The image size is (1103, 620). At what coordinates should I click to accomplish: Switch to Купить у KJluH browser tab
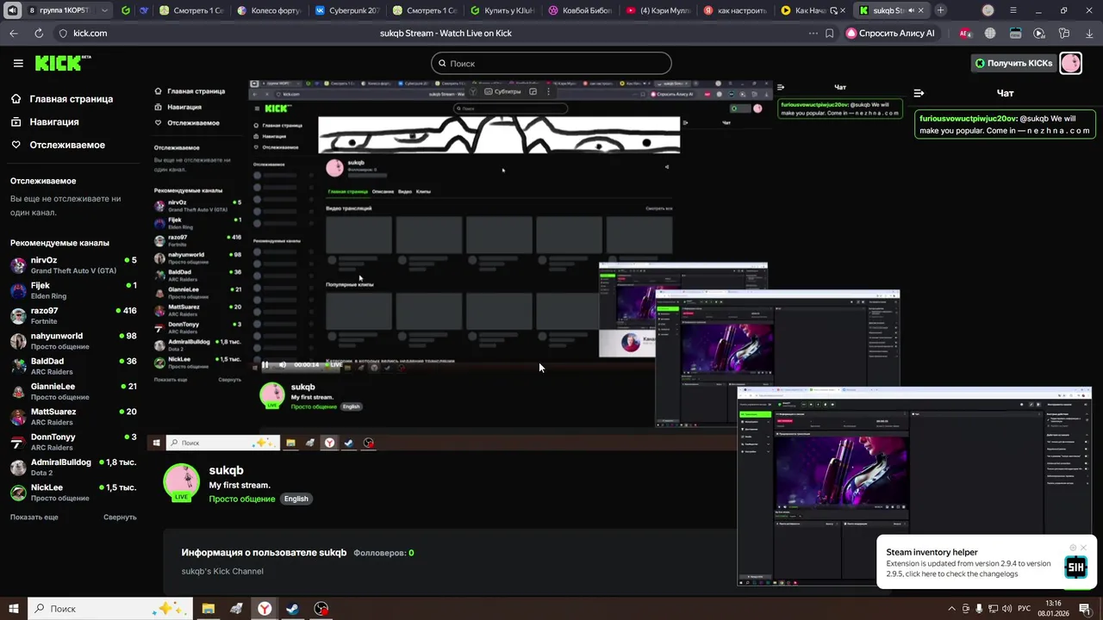503,10
